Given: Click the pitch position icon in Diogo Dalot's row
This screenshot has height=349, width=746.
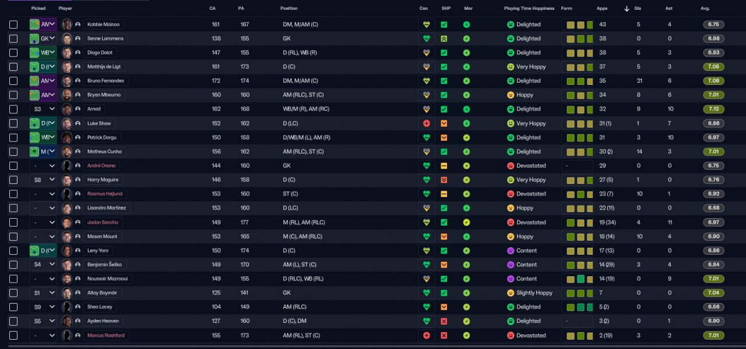Looking at the screenshot, I should tap(34, 52).
